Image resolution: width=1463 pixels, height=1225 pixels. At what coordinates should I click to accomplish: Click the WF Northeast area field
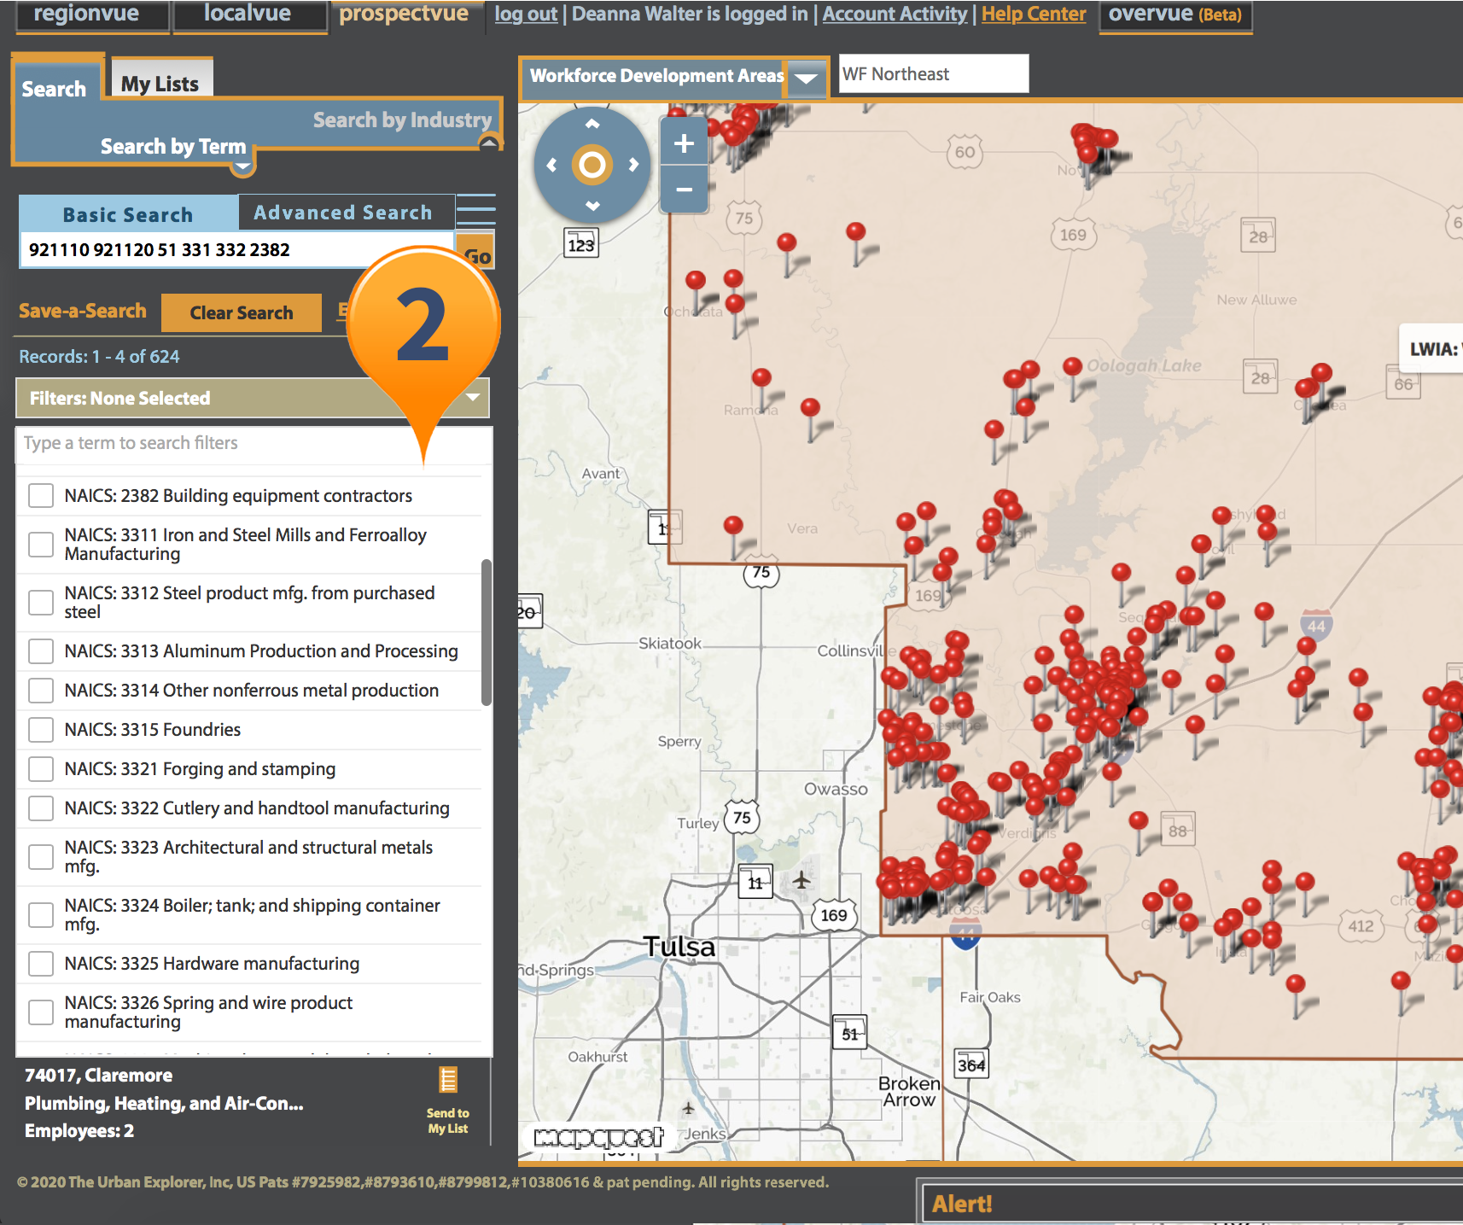coord(934,74)
